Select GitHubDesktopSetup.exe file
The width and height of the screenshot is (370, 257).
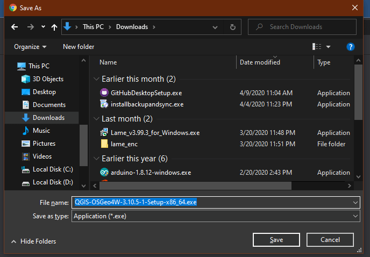tap(146, 93)
